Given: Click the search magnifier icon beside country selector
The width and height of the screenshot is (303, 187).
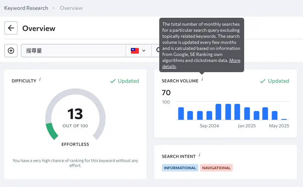Looking at the screenshot, I should click(x=158, y=51).
